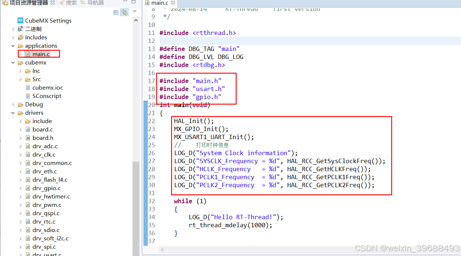
Task: Click the drv_clk.c file icon
Action: 28,154
